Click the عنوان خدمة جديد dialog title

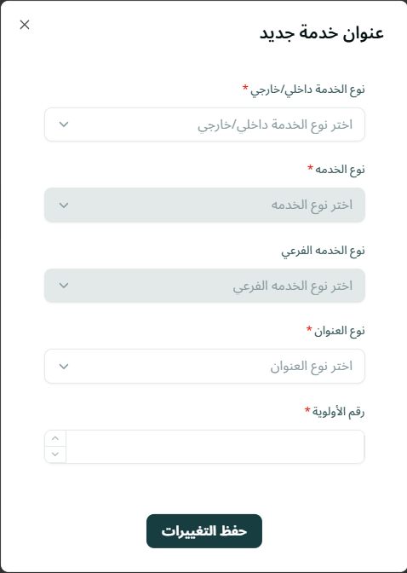pos(322,33)
